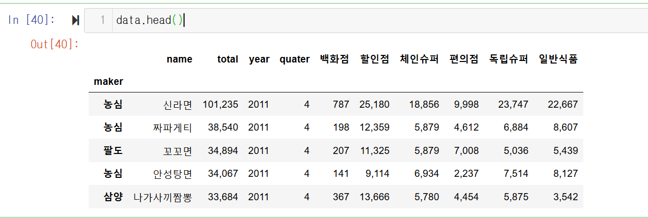Viewport: 648px width, 218px height.
Task: Click the 할인점 value 11,325
Action: tap(374, 150)
